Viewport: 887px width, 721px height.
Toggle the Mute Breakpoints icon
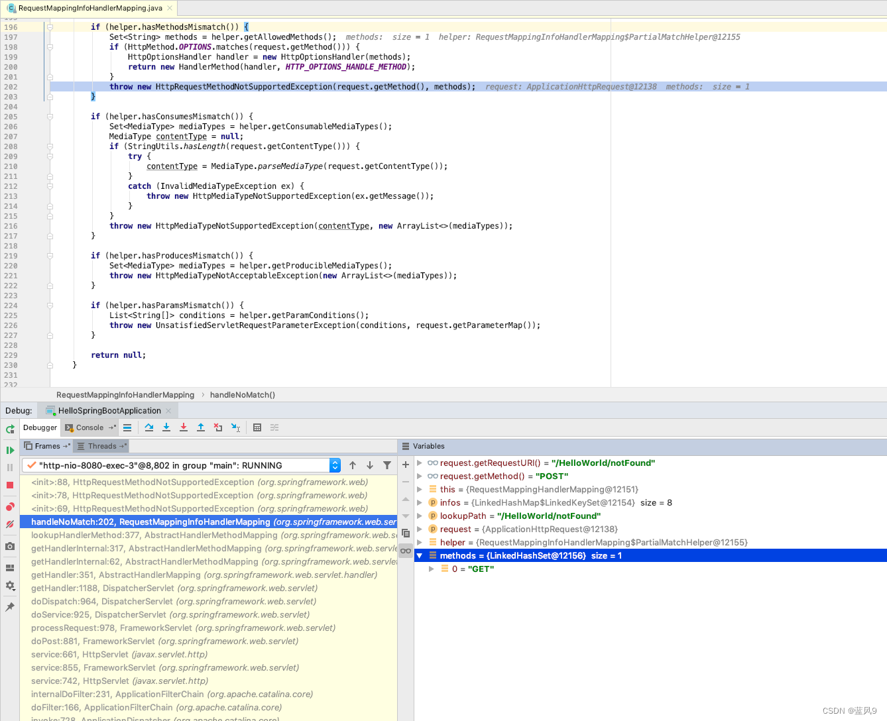[x=10, y=524]
